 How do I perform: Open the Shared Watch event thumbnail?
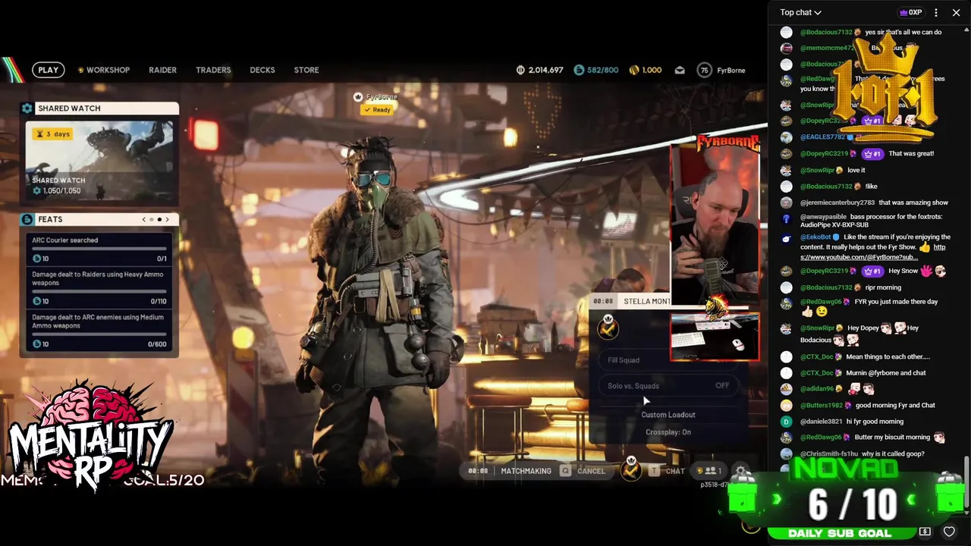point(99,160)
